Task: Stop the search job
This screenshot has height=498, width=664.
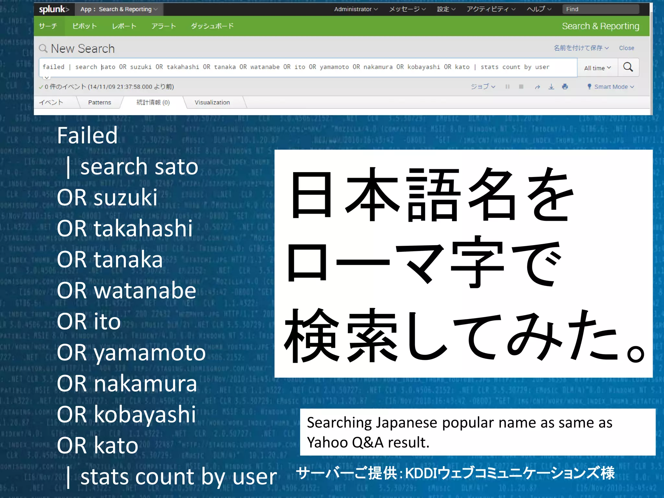Action: click(x=521, y=87)
